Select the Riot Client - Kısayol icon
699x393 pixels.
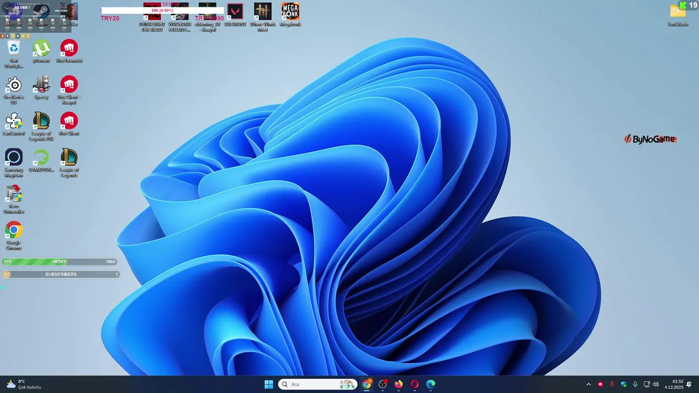point(69,90)
